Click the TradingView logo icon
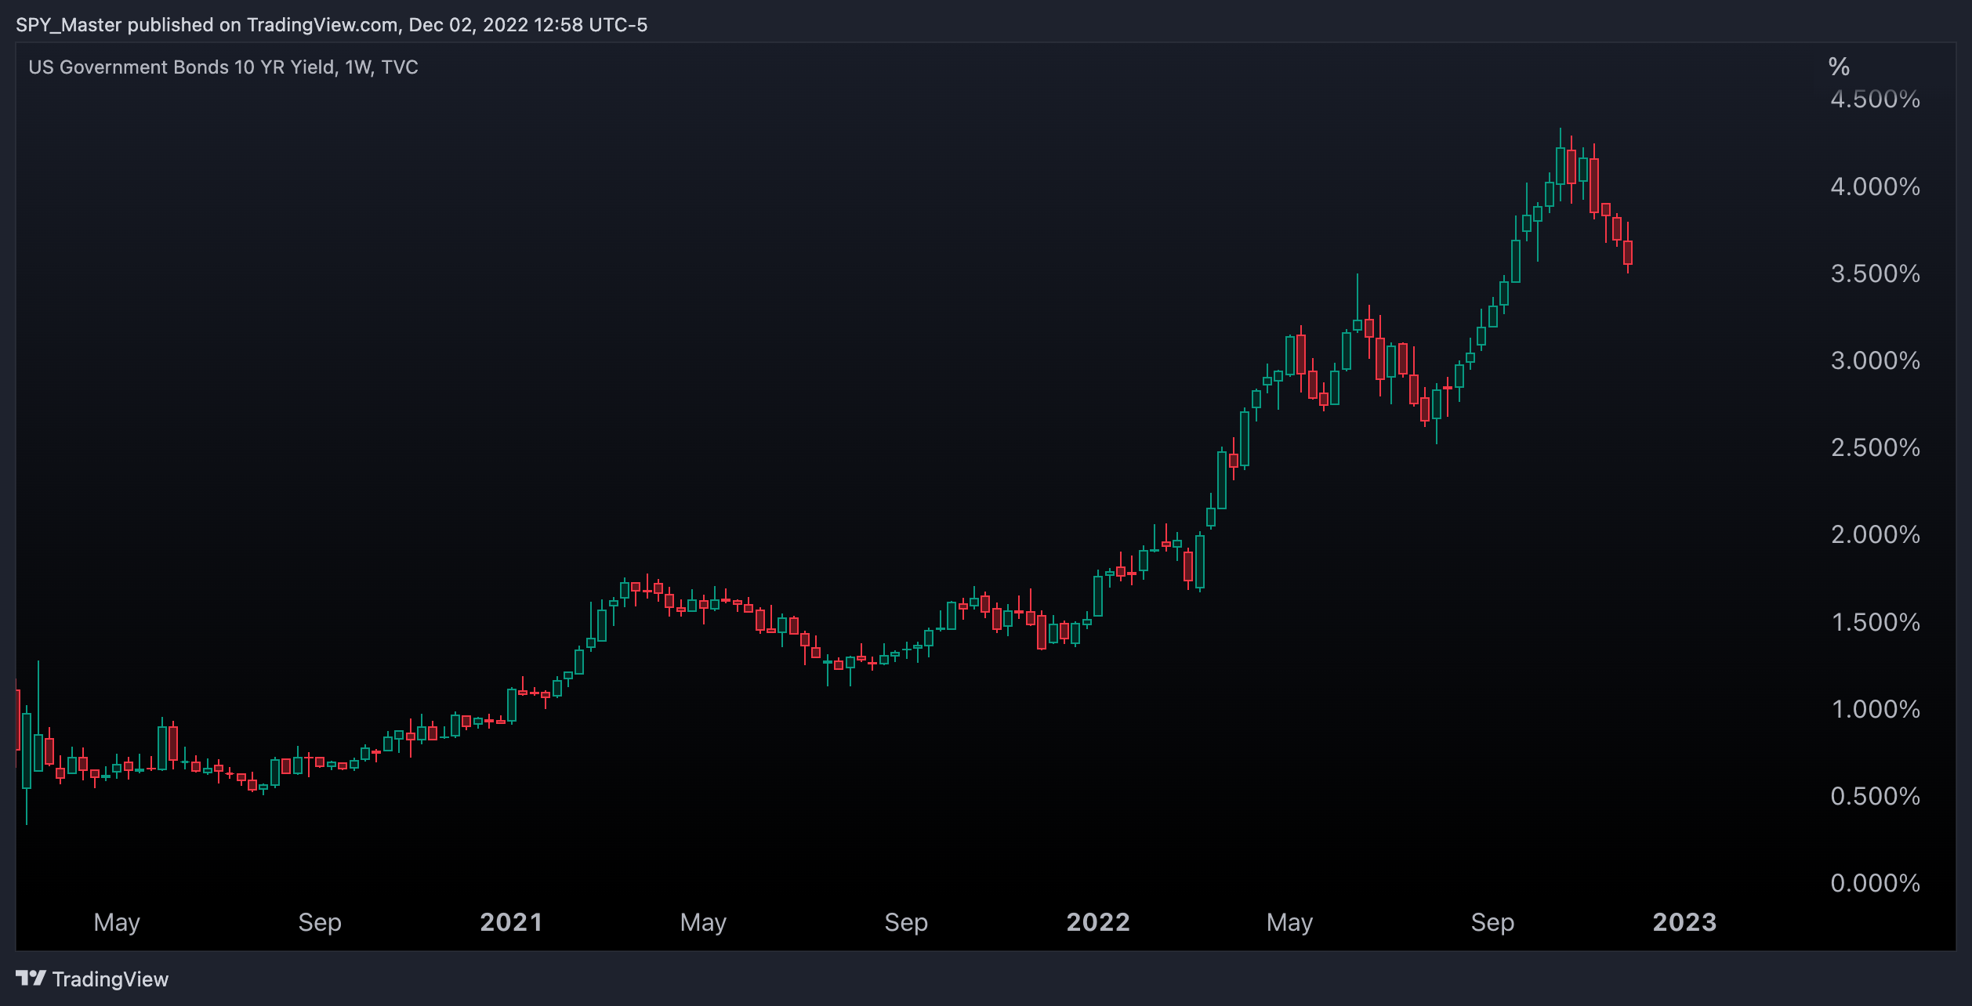Viewport: 1972px width, 1006px height. coord(31,978)
